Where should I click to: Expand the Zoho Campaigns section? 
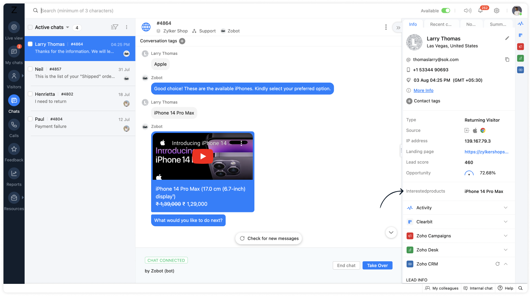click(x=505, y=236)
